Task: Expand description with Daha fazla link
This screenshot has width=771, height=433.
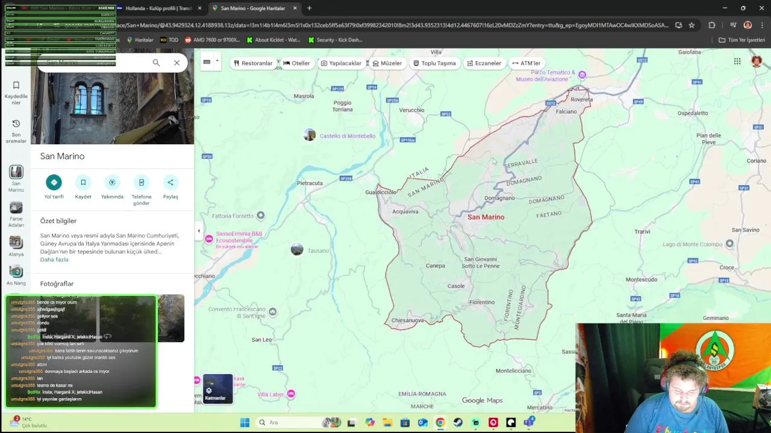Action: coord(54,260)
